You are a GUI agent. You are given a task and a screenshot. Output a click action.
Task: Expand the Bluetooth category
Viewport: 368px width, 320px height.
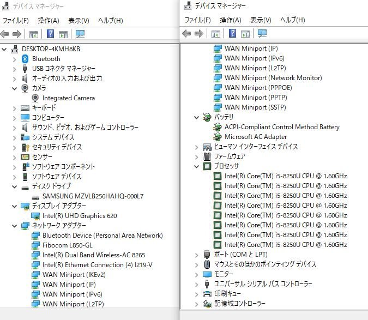15,59
